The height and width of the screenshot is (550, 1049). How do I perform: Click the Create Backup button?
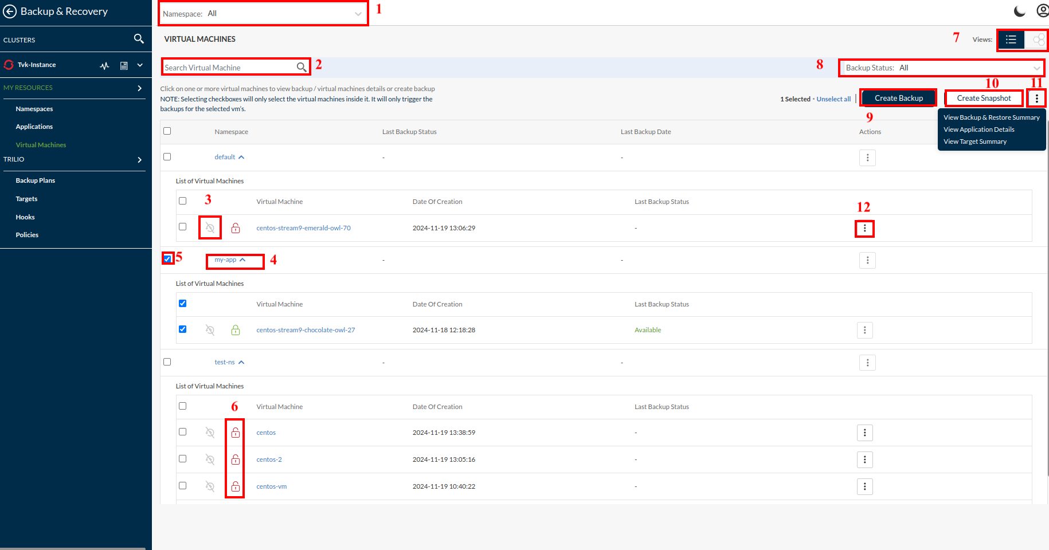898,99
